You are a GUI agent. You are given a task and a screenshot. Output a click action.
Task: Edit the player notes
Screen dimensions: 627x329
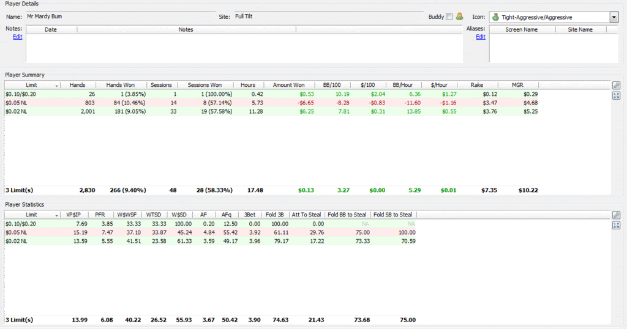17,37
